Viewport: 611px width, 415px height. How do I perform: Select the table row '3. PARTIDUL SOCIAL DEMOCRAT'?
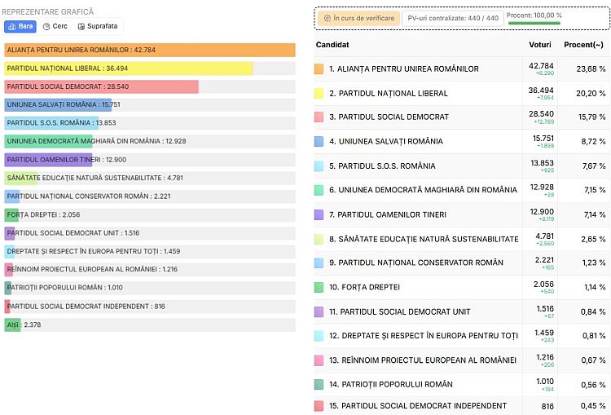click(x=462, y=117)
